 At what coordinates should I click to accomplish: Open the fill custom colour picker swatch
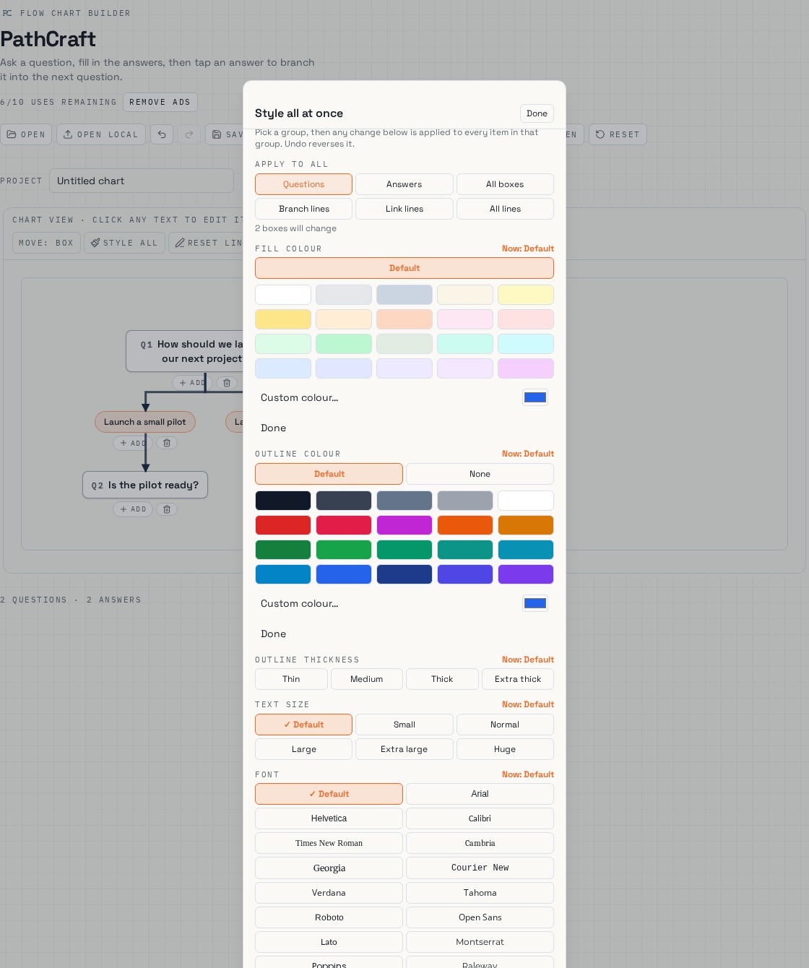click(x=535, y=397)
